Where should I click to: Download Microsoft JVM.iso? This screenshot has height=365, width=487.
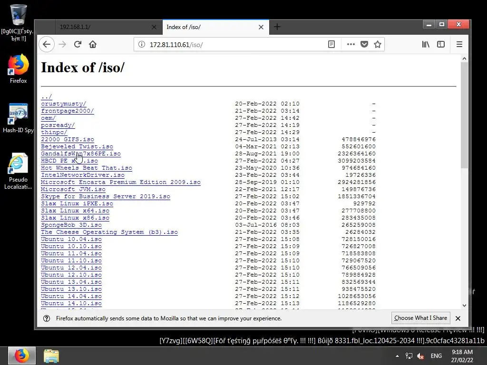pos(73,189)
